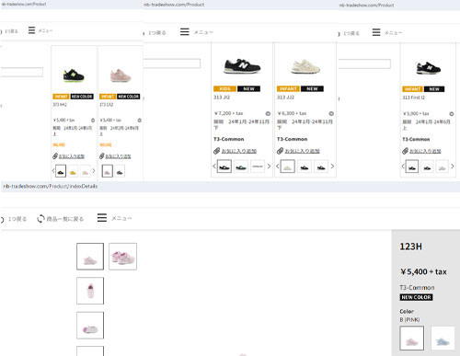Image resolution: width=460 pixels, height=356 pixels.
Task: Click the paperclip icon on the ¥6,300 beige shoe card
Action: (x=280, y=151)
